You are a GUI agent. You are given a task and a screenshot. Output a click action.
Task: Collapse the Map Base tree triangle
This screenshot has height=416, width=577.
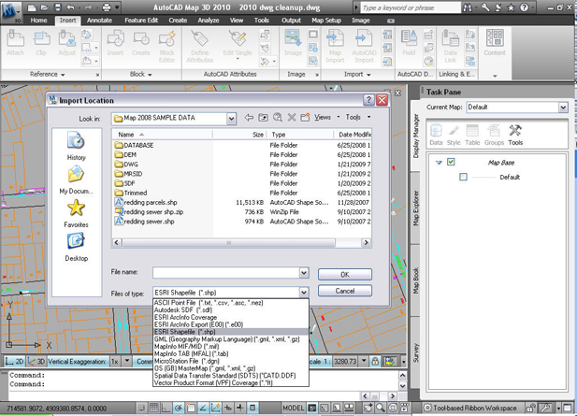[439, 163]
